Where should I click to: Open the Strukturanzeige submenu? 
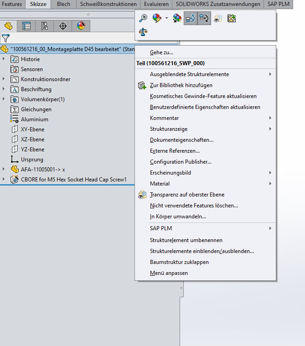pyautogui.click(x=205, y=129)
